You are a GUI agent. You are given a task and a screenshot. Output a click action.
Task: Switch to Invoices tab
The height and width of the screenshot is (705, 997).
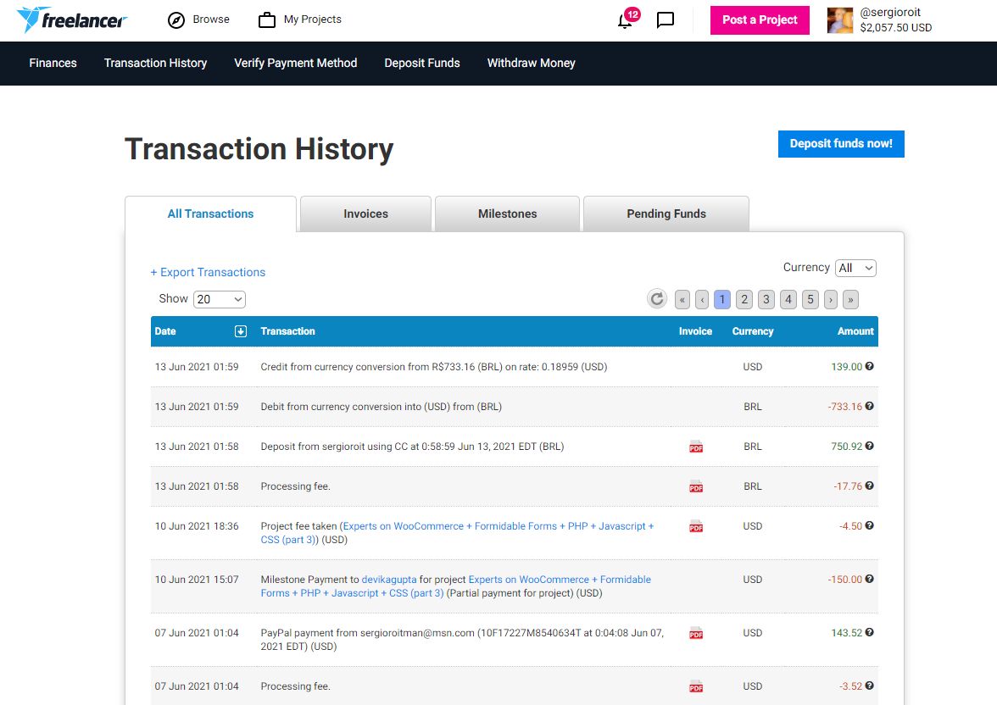pos(365,214)
